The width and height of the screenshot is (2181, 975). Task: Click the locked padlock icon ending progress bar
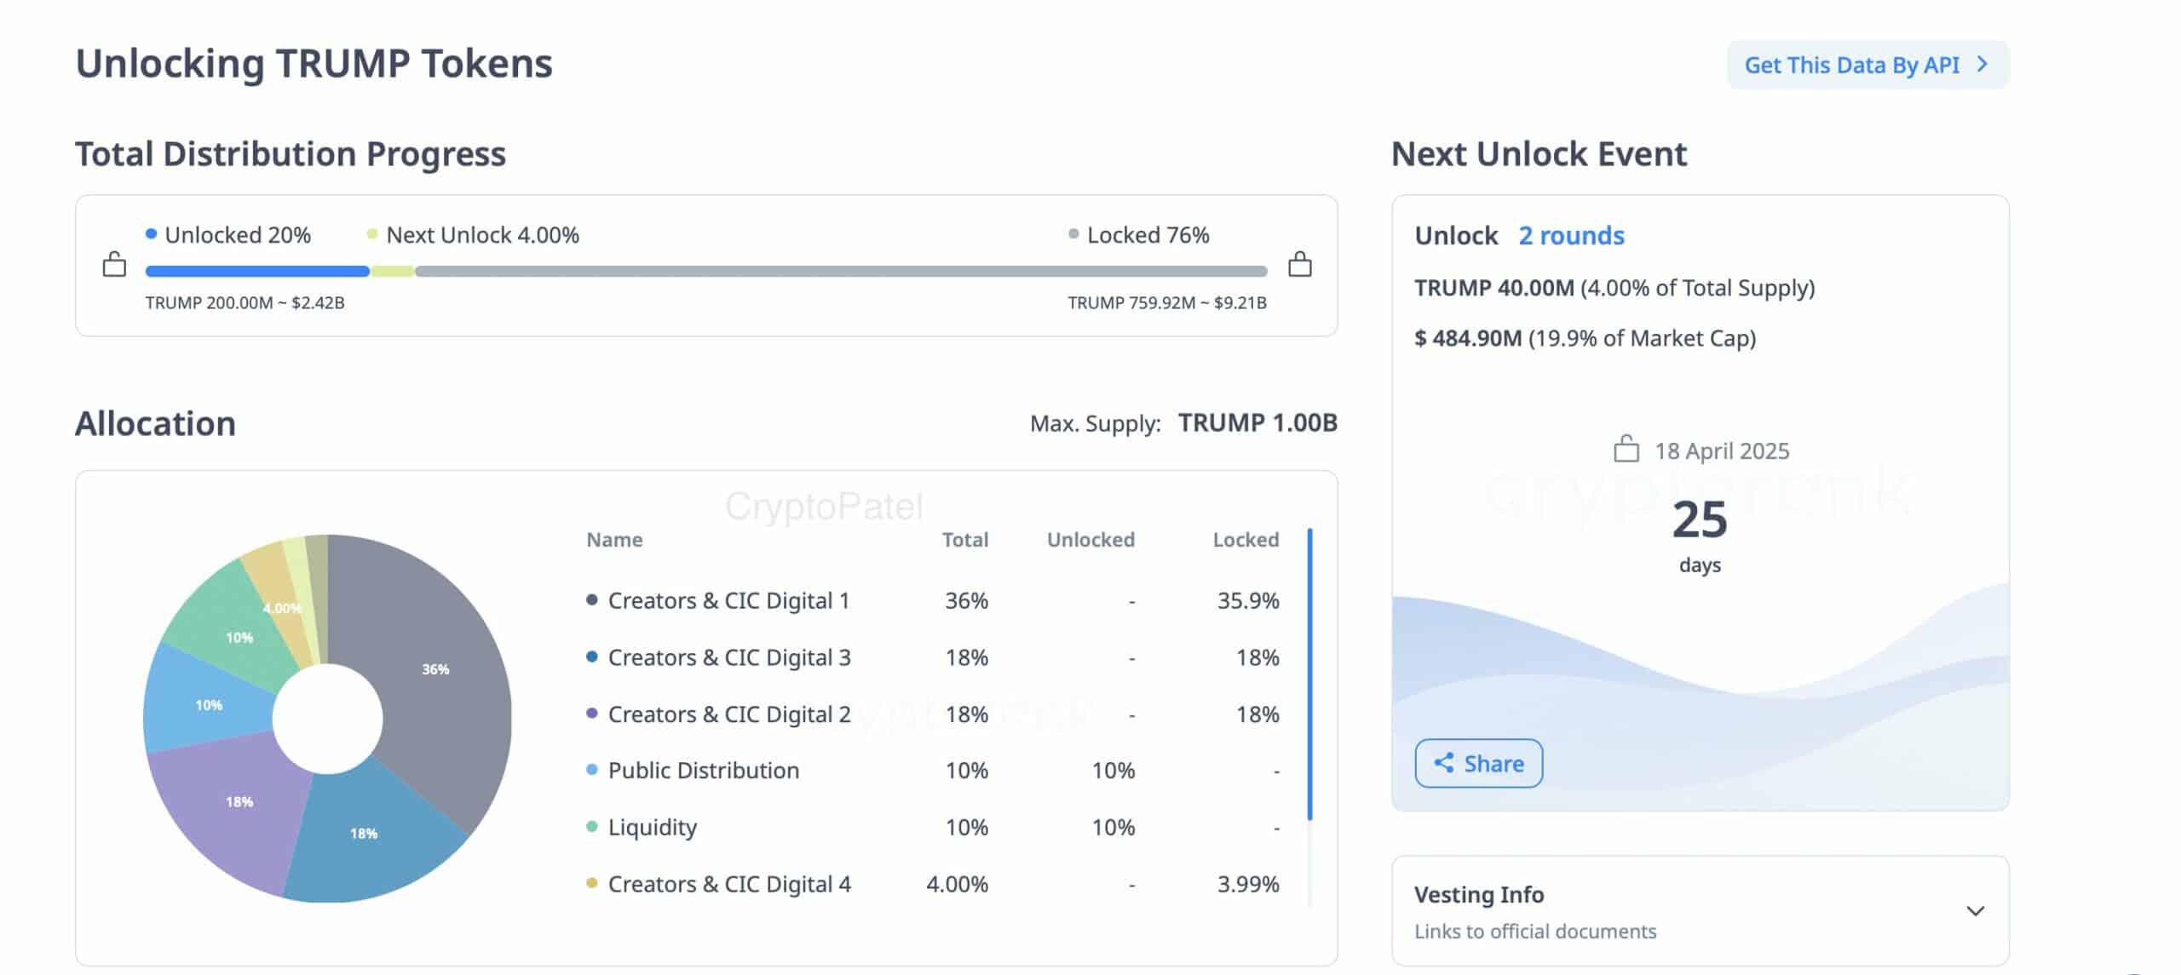point(1299,264)
